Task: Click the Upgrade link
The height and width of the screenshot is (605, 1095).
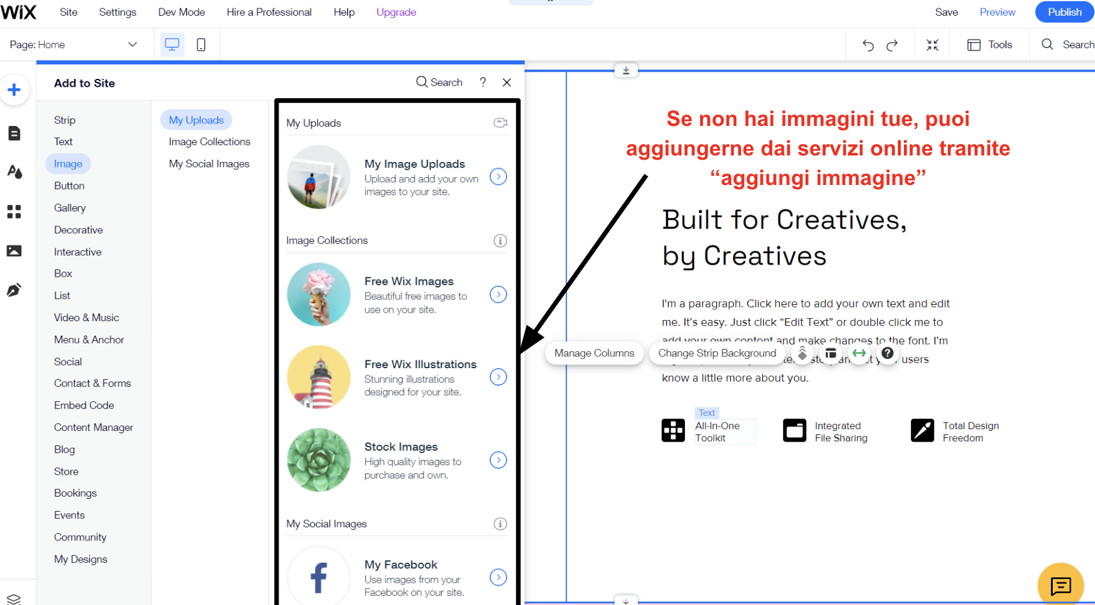Action: [x=396, y=12]
